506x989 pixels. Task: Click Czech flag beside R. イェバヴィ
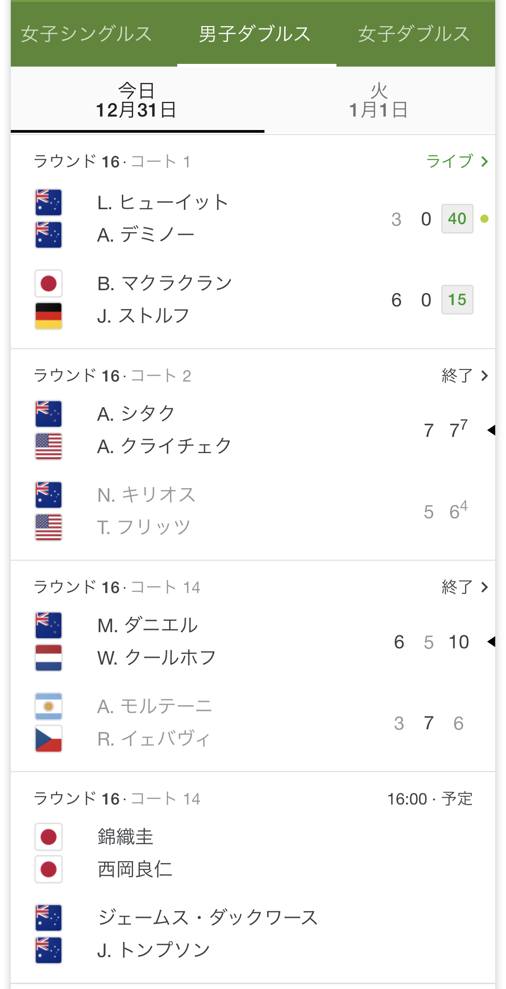[49, 739]
